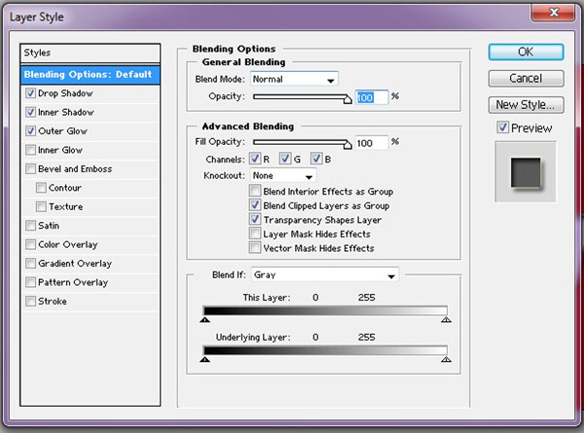Enable the Gradient Overlay checkbox
This screenshot has width=584, height=433.
[30, 264]
